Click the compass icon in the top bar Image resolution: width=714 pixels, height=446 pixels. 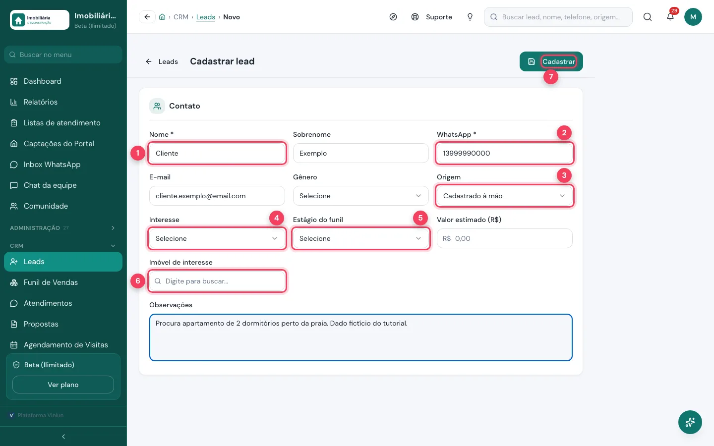(393, 17)
